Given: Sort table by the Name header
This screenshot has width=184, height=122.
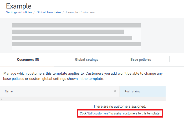Looking at the screenshot, I should point(9,91).
